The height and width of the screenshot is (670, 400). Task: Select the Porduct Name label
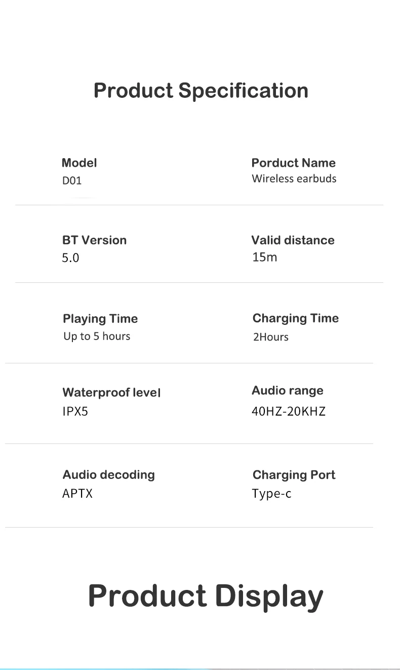click(293, 163)
